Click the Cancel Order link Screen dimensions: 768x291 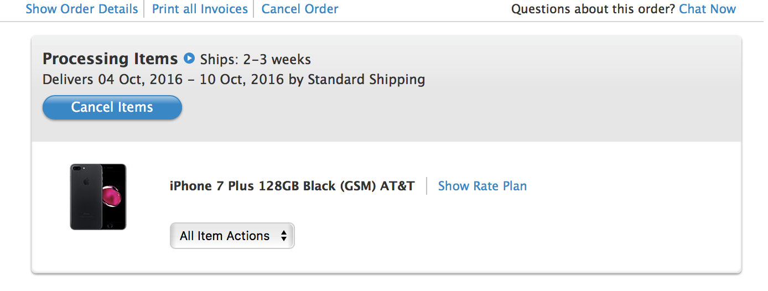pos(300,9)
